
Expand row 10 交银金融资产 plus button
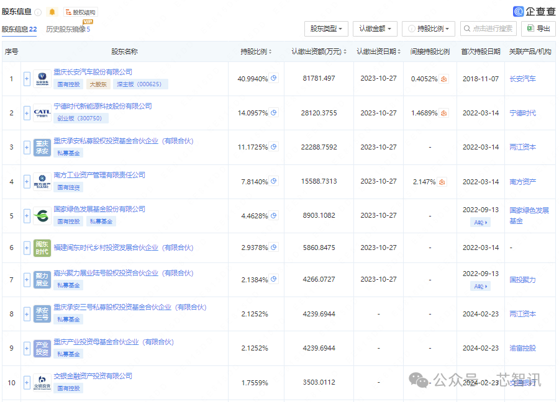[27, 383]
